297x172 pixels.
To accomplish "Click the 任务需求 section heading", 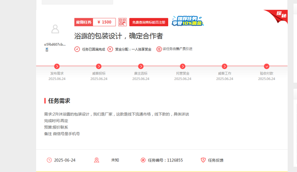I will pyautogui.click(x=59, y=101).
